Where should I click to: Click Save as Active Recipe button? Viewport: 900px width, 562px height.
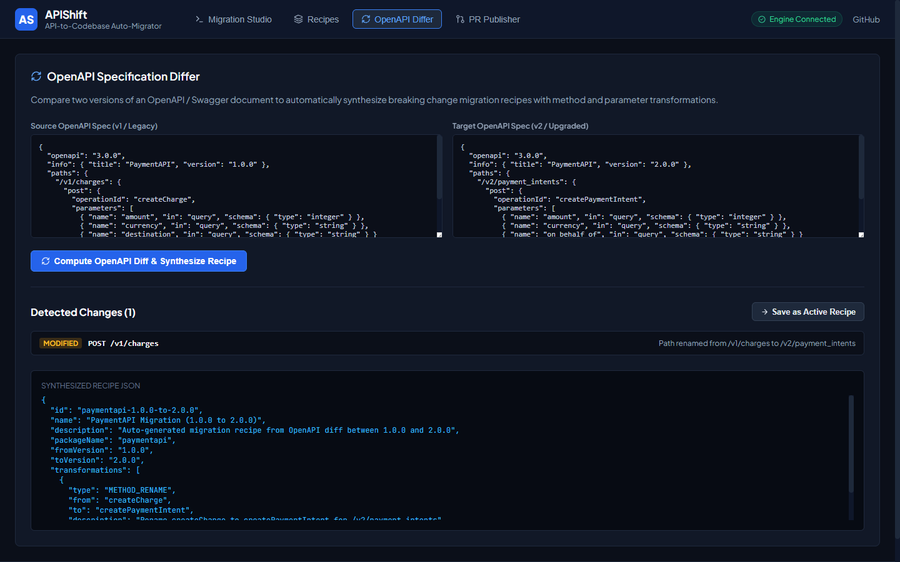[807, 312]
